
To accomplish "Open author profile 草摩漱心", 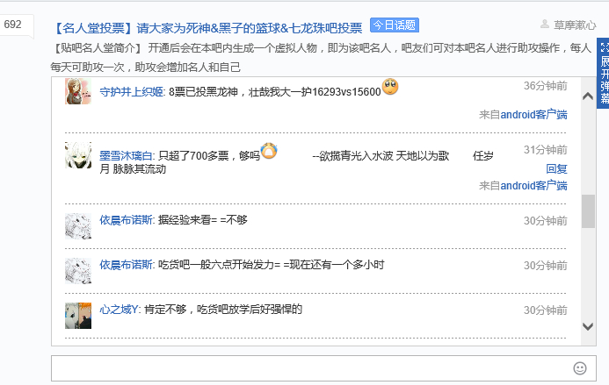I will click(x=575, y=25).
